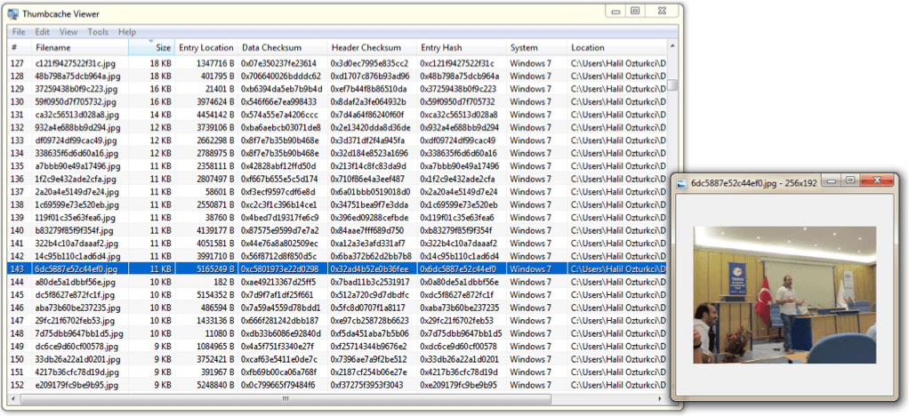Open the Help menu
Viewport: 909px width, 416px height.
127,32
